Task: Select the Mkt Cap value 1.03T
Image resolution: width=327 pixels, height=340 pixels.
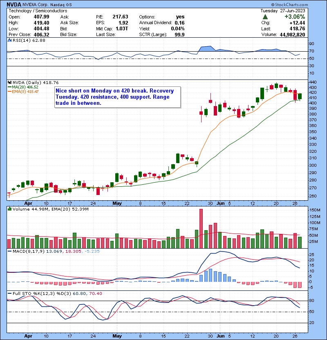Action: click(x=122, y=29)
